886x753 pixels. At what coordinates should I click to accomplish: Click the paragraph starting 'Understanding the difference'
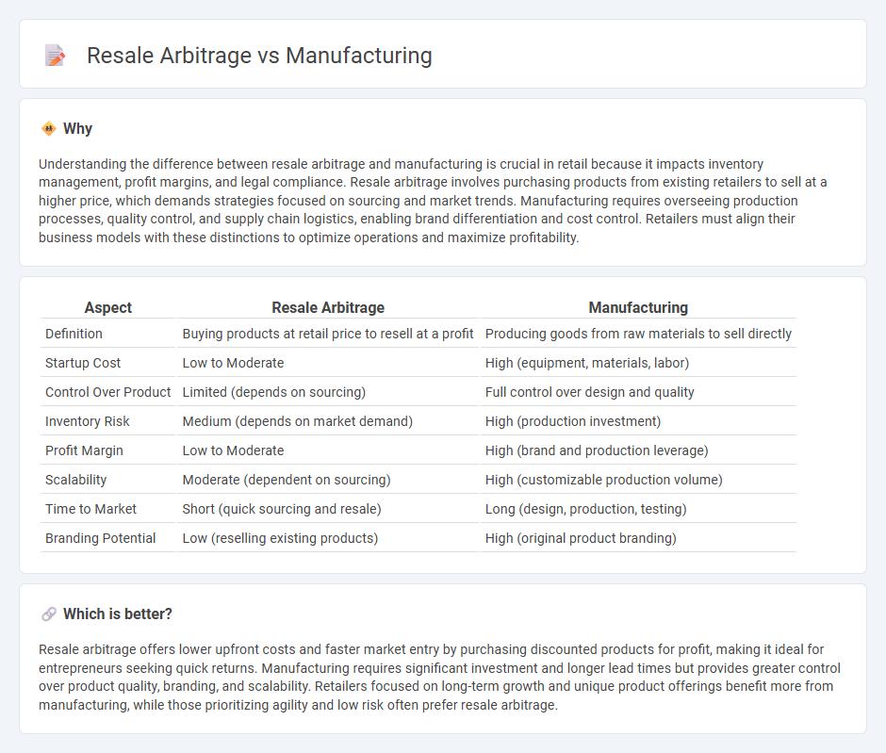coord(433,201)
